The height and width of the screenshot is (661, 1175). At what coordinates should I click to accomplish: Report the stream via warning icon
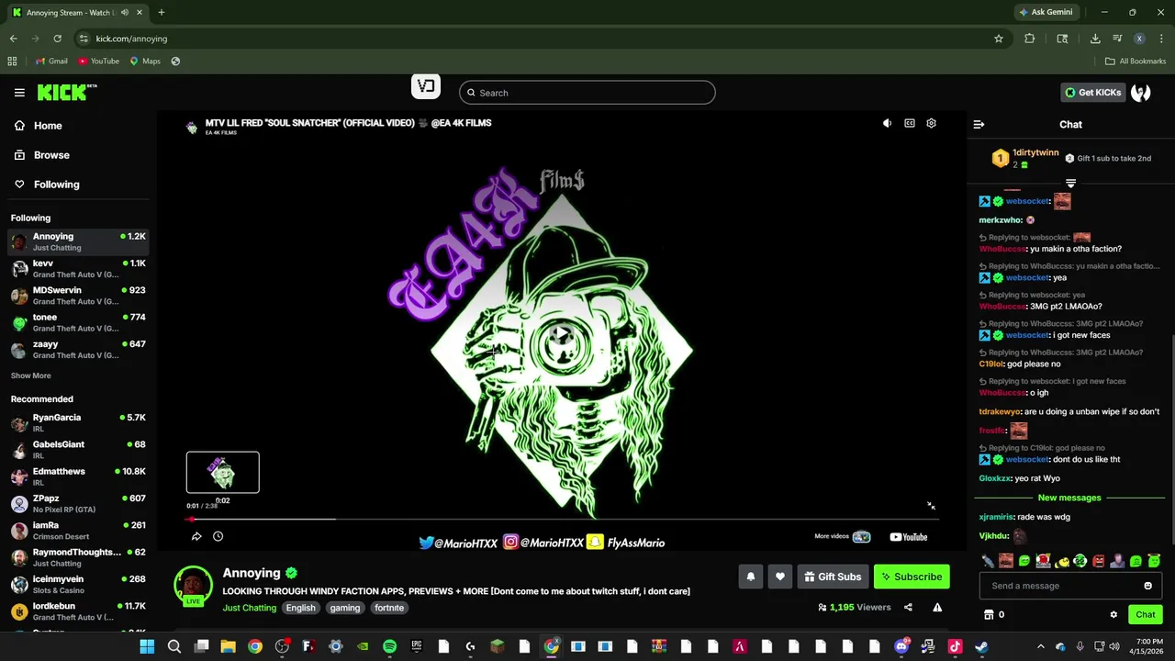(x=937, y=607)
